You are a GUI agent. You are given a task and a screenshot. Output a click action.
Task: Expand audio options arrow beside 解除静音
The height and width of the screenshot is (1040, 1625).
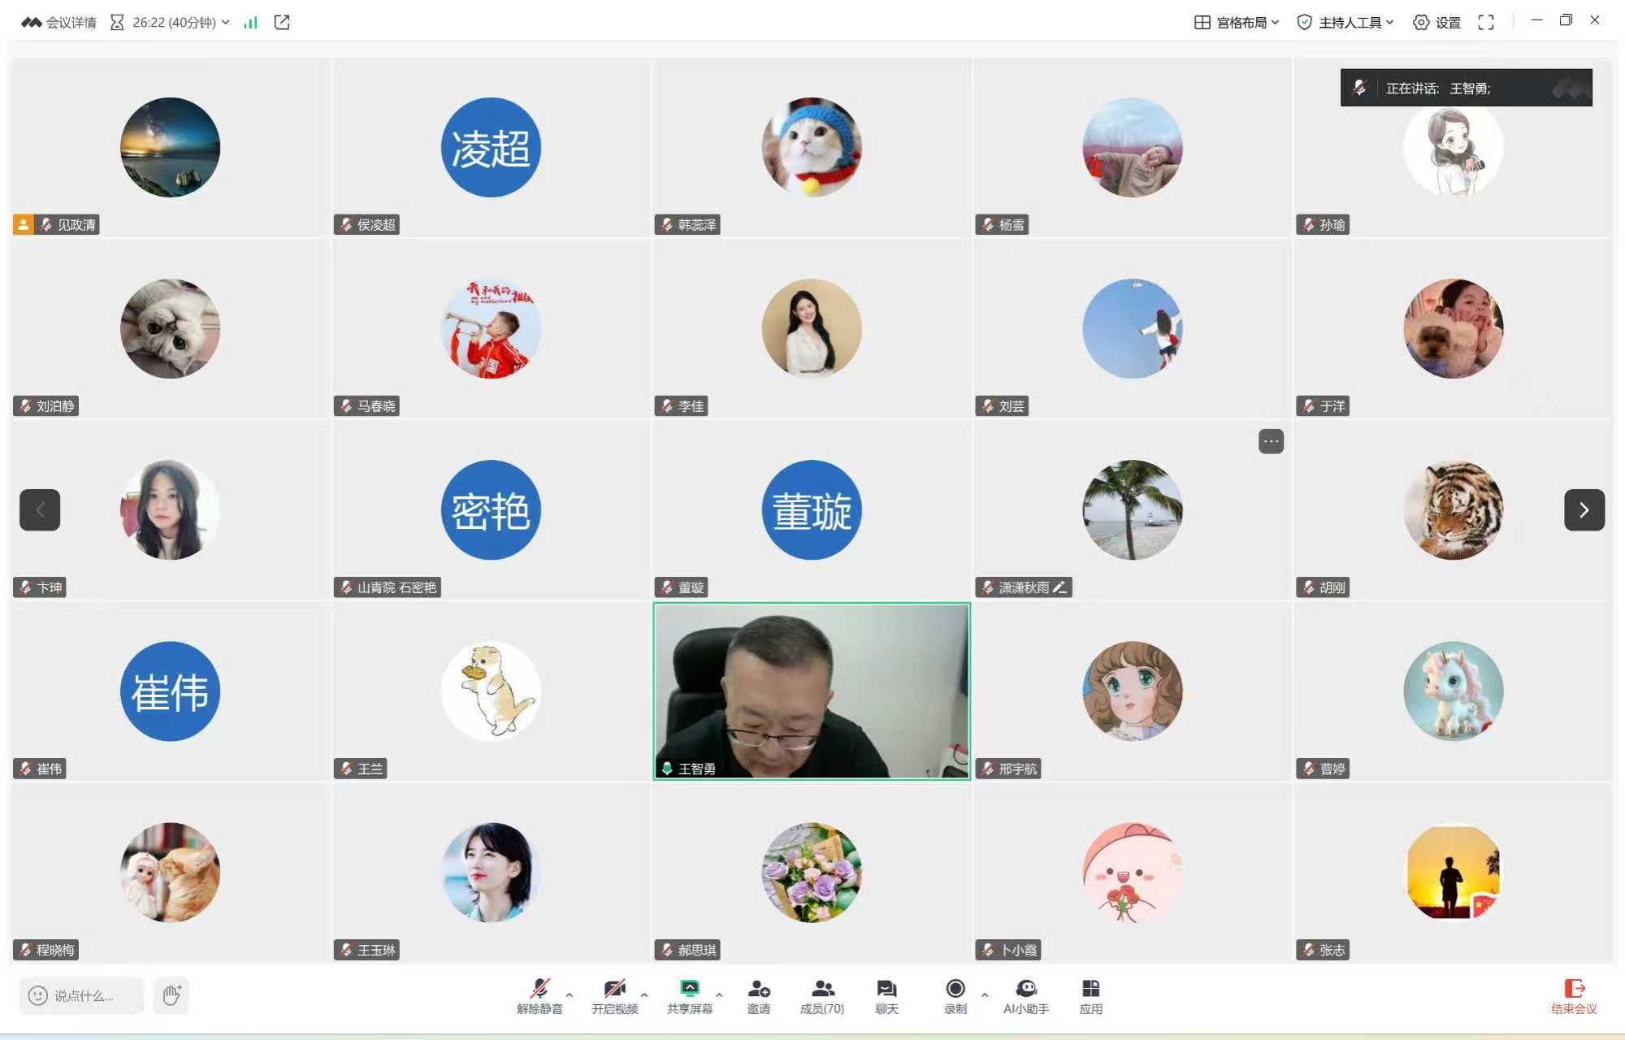[x=569, y=994]
